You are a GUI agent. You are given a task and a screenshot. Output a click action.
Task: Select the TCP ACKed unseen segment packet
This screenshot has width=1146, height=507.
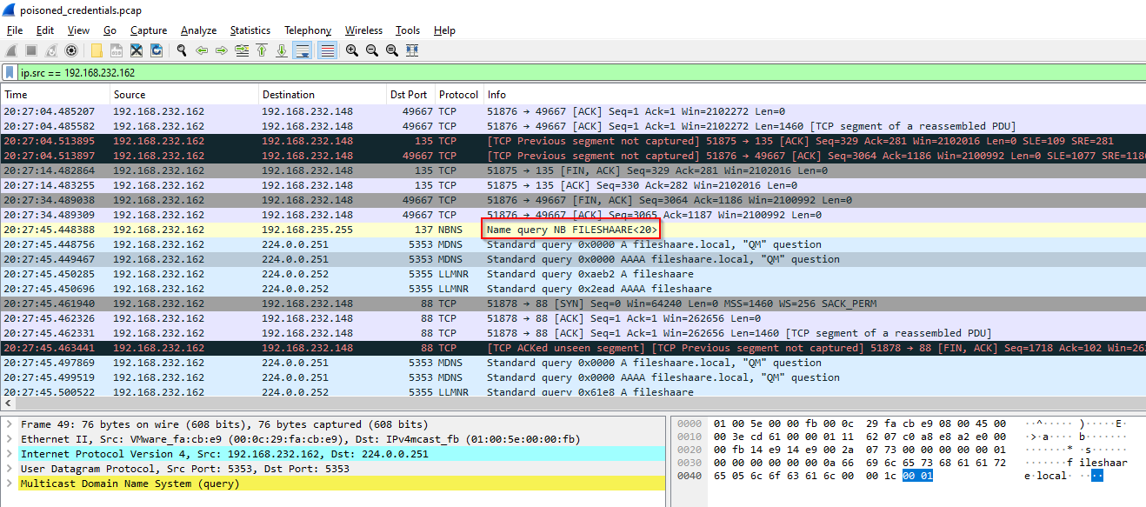573,348
